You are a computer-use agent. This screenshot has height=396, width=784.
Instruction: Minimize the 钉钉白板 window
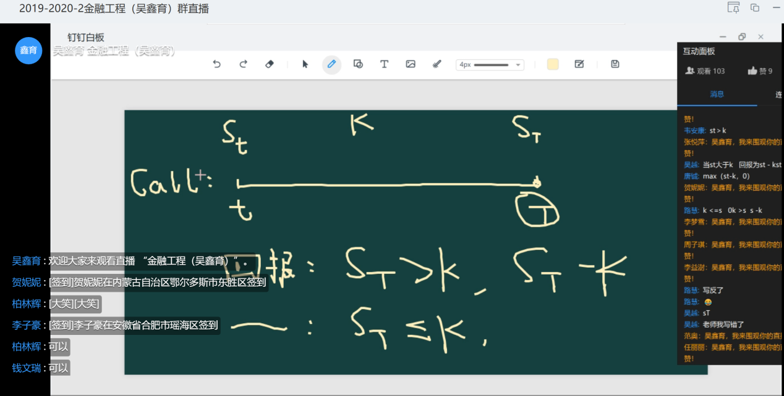click(724, 37)
